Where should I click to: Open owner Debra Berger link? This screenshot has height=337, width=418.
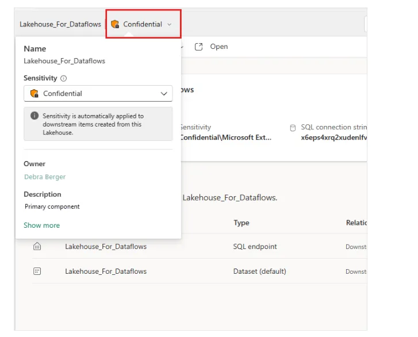click(45, 177)
